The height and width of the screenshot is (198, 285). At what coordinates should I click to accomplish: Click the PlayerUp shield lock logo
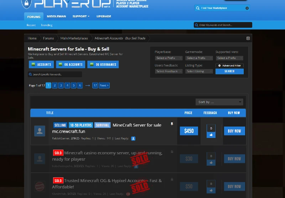tap(26, 3)
